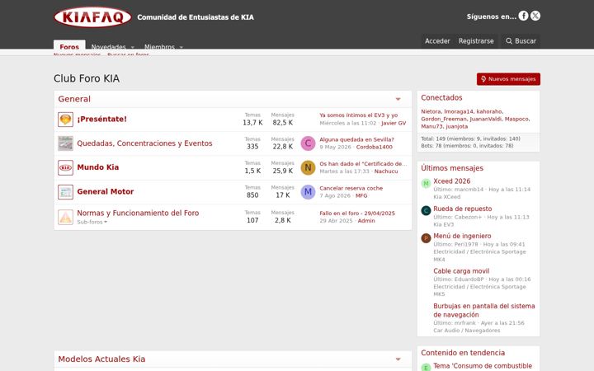Click the General Motor forum icon
The image size is (594, 371).
[x=65, y=192]
